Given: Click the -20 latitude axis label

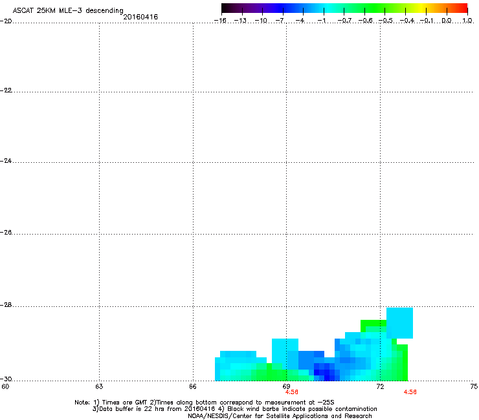Looking at the screenshot, I should 6,21.
